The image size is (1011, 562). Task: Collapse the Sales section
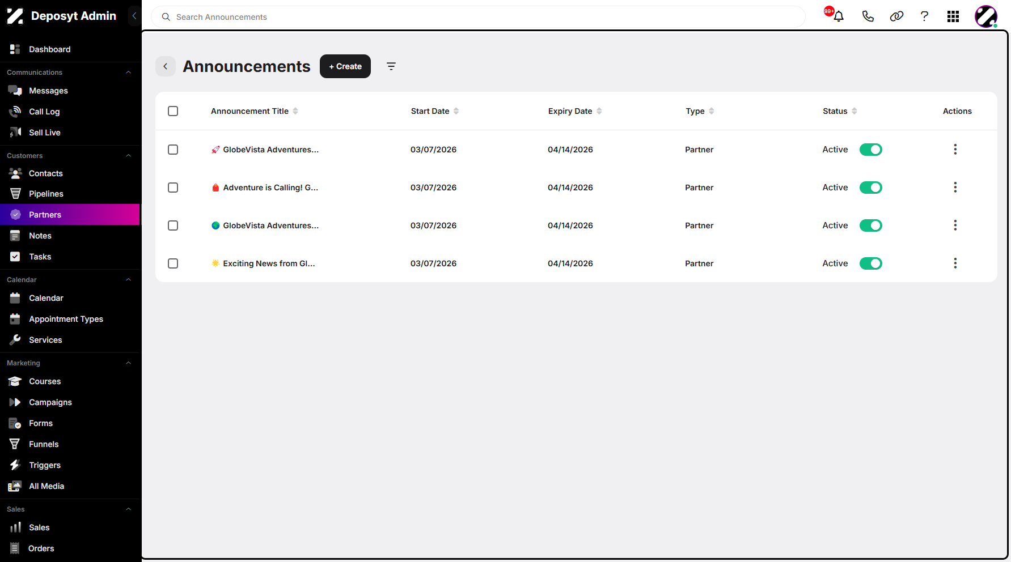(128, 509)
